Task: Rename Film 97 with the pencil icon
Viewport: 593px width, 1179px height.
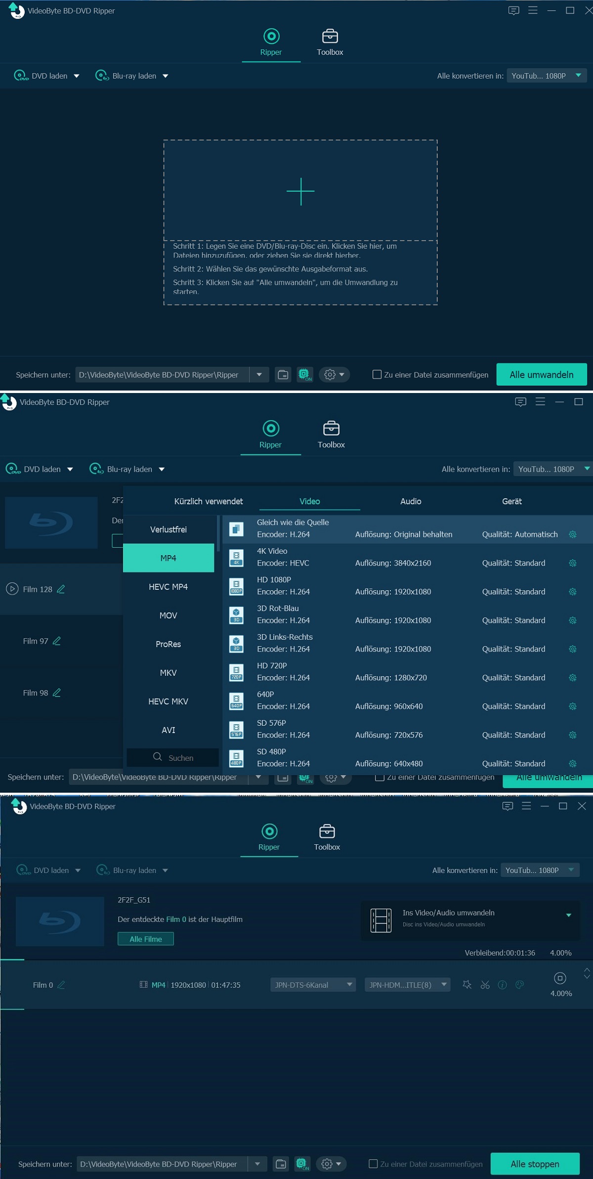Action: [57, 641]
